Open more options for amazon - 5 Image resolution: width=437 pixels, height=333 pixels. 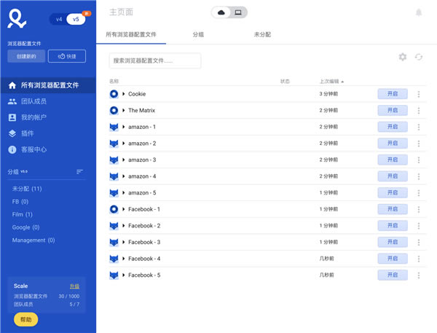coord(419,193)
